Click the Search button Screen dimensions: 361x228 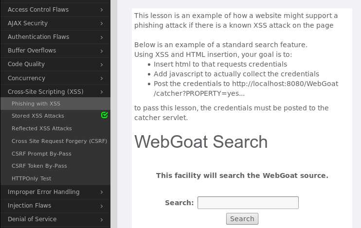coord(242,219)
